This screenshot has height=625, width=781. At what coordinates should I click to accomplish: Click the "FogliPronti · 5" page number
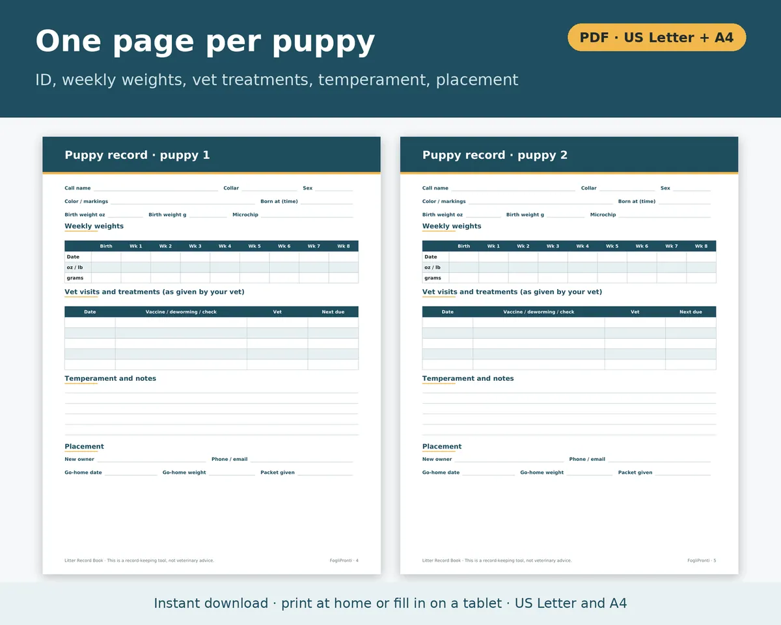[x=702, y=561]
